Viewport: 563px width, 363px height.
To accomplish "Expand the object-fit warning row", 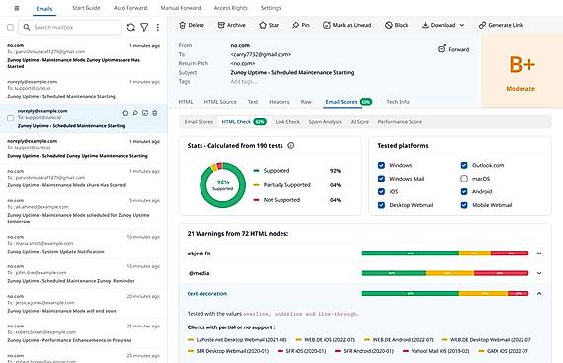I will [x=539, y=254].
